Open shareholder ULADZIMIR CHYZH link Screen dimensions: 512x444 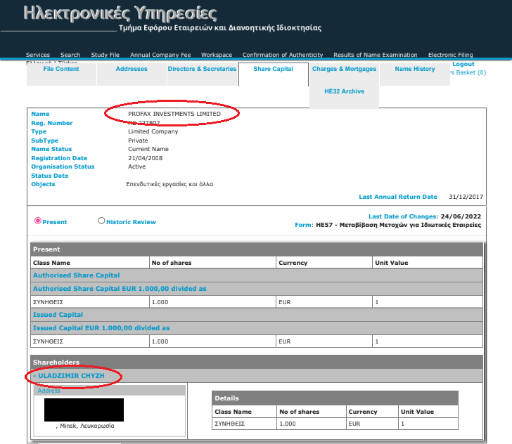click(71, 377)
